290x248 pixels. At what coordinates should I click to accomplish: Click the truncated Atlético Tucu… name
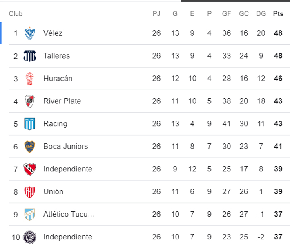[69, 214]
